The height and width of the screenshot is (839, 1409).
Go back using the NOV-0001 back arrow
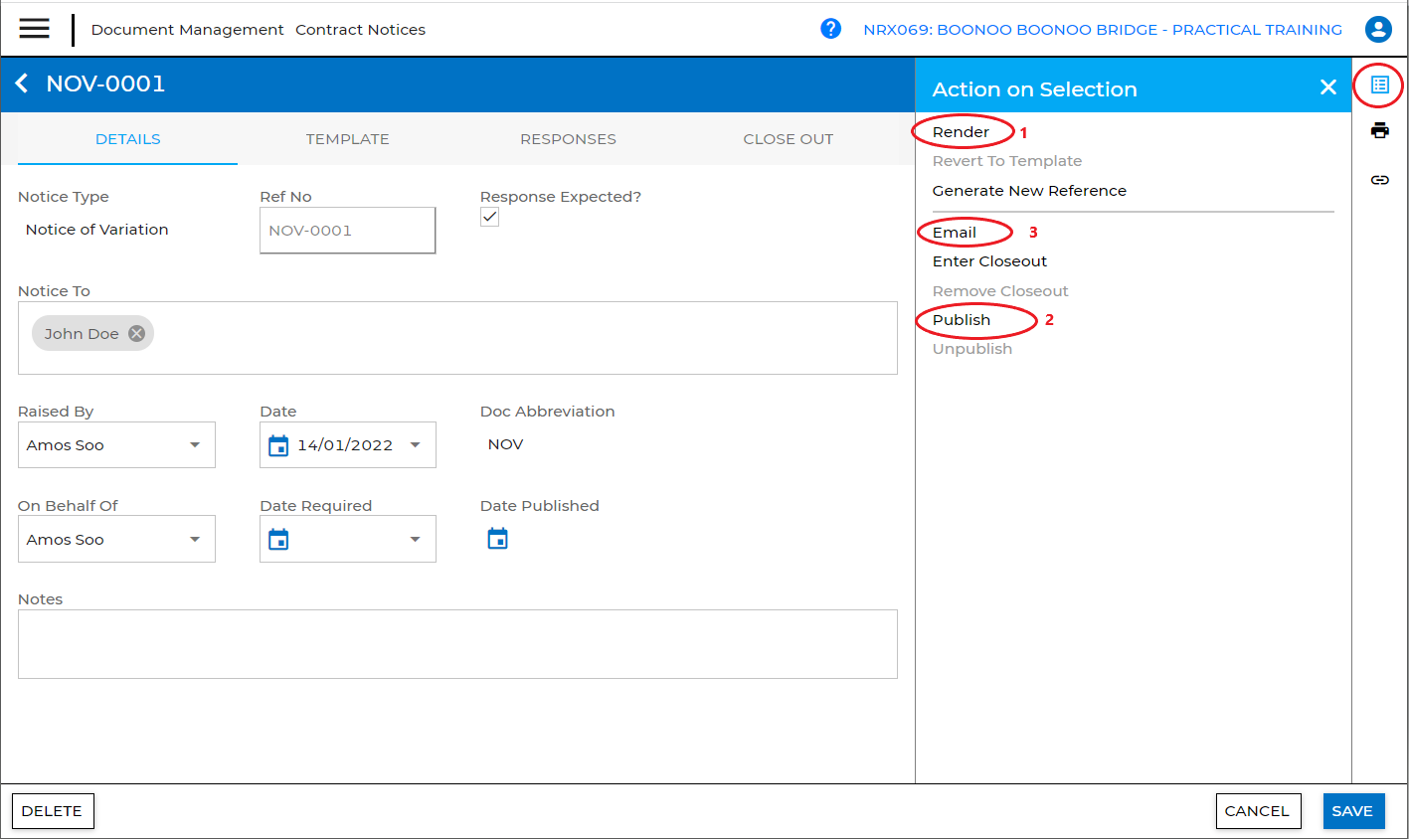22,84
